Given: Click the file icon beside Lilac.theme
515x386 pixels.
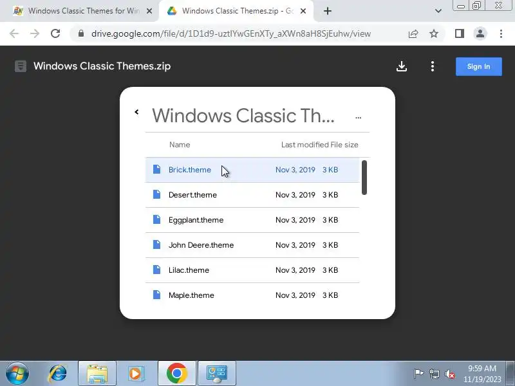Looking at the screenshot, I should click(156, 270).
